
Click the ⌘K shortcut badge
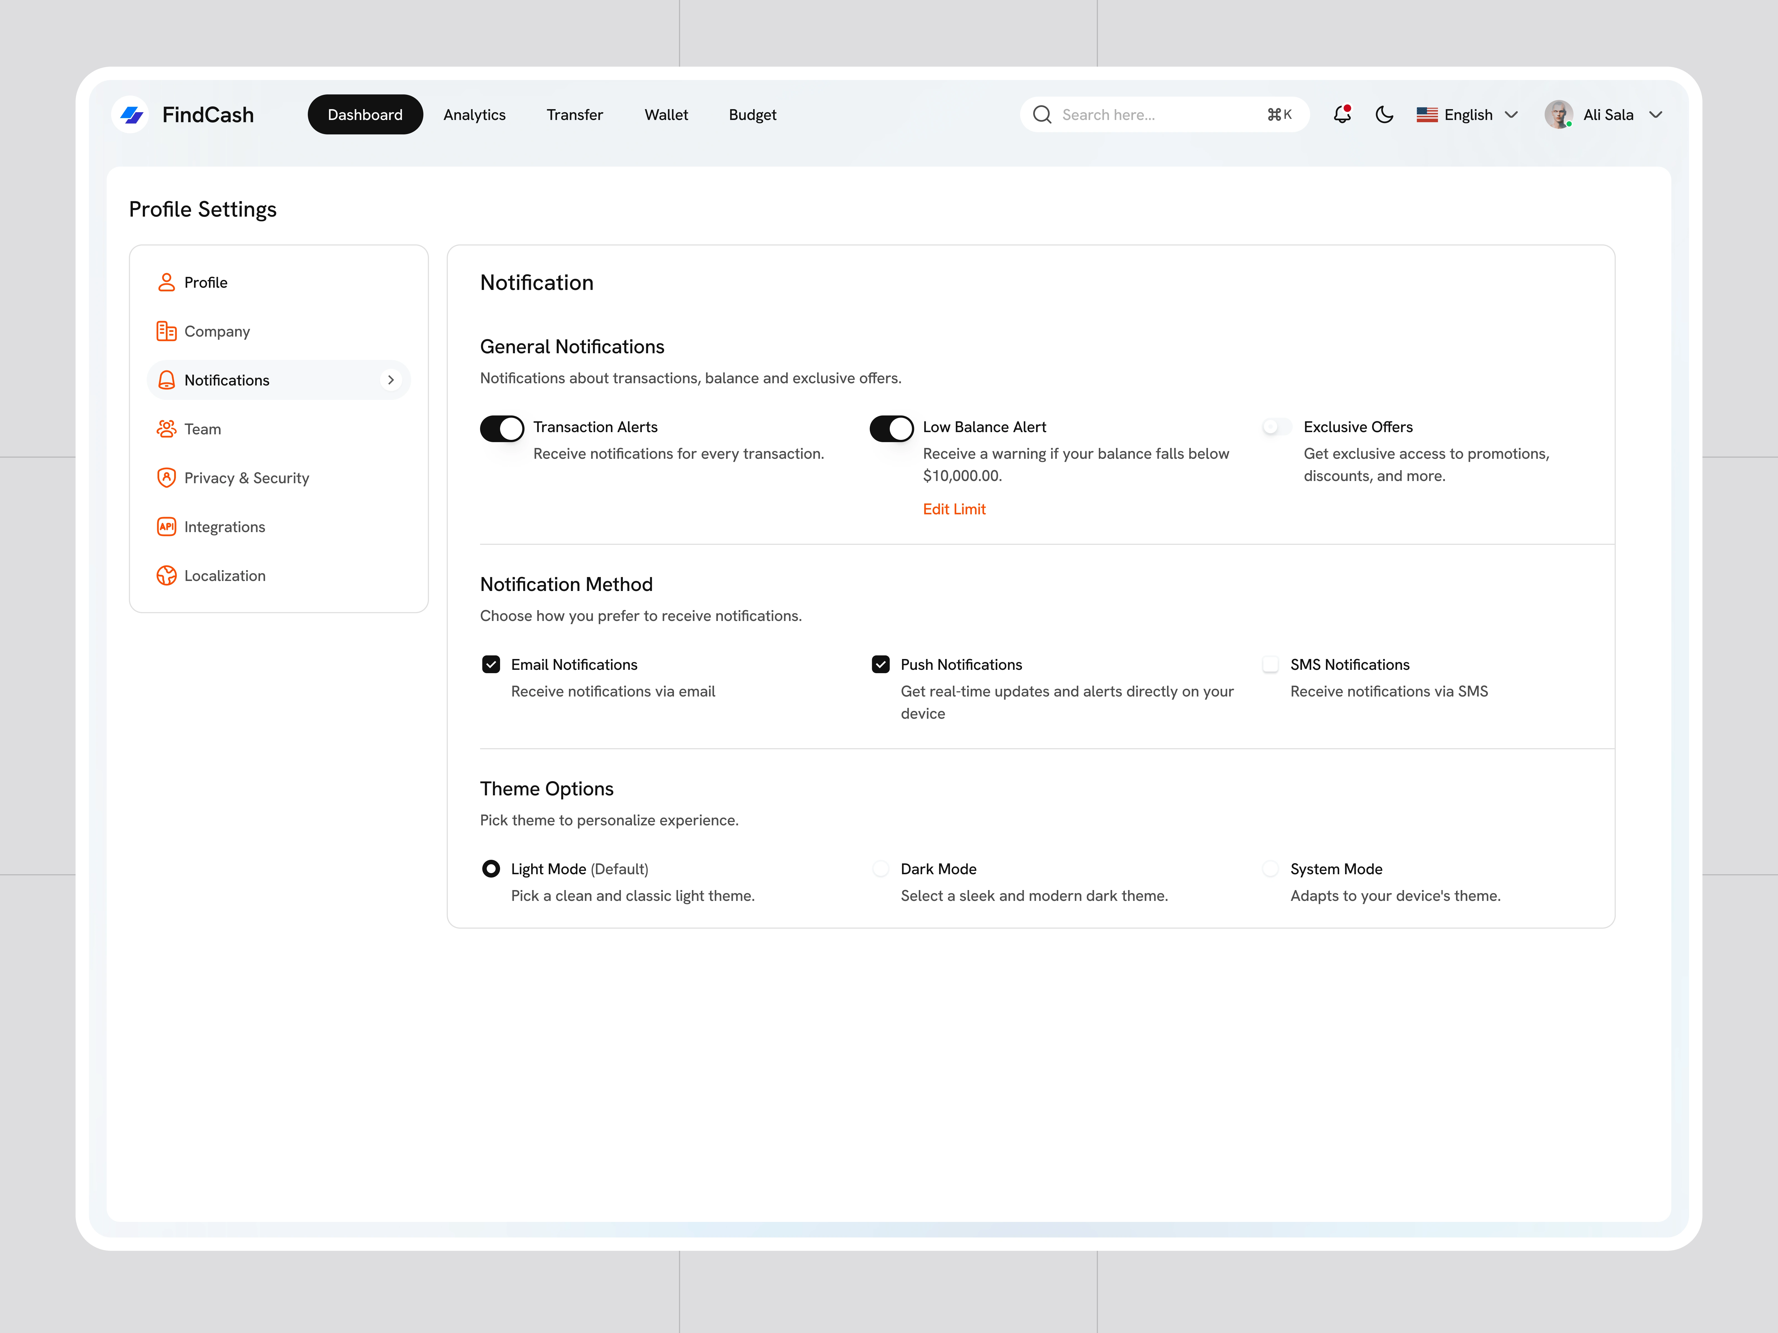click(1280, 115)
